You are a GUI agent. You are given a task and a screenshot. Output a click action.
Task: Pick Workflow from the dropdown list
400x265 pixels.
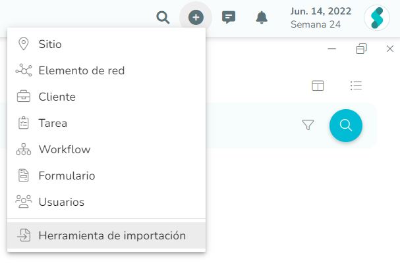[106, 149]
